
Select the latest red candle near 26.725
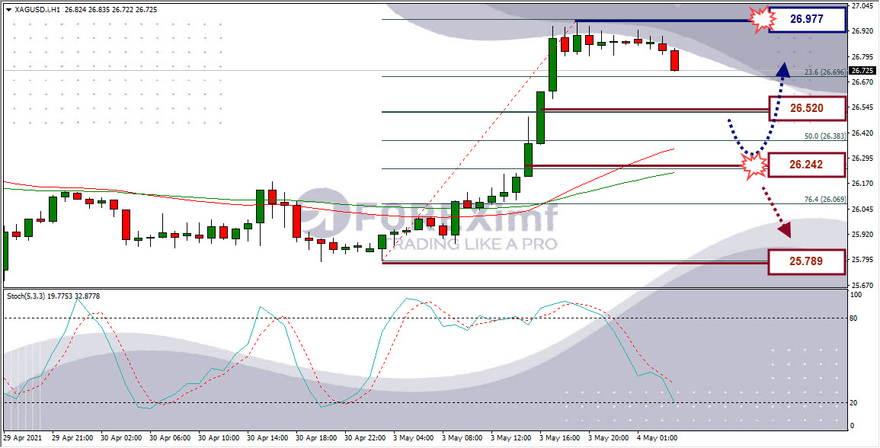click(x=674, y=60)
